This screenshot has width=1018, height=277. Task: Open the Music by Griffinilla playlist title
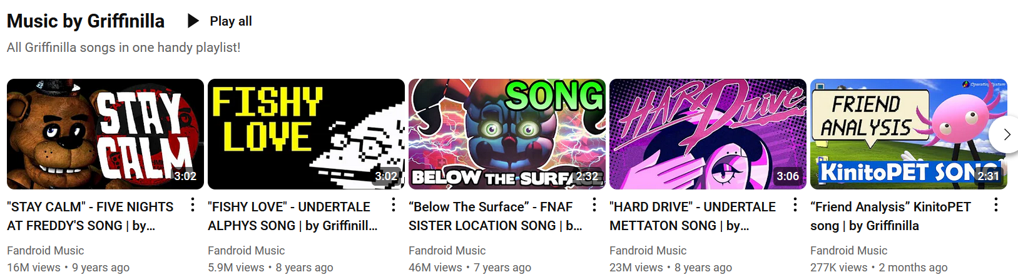coord(86,21)
